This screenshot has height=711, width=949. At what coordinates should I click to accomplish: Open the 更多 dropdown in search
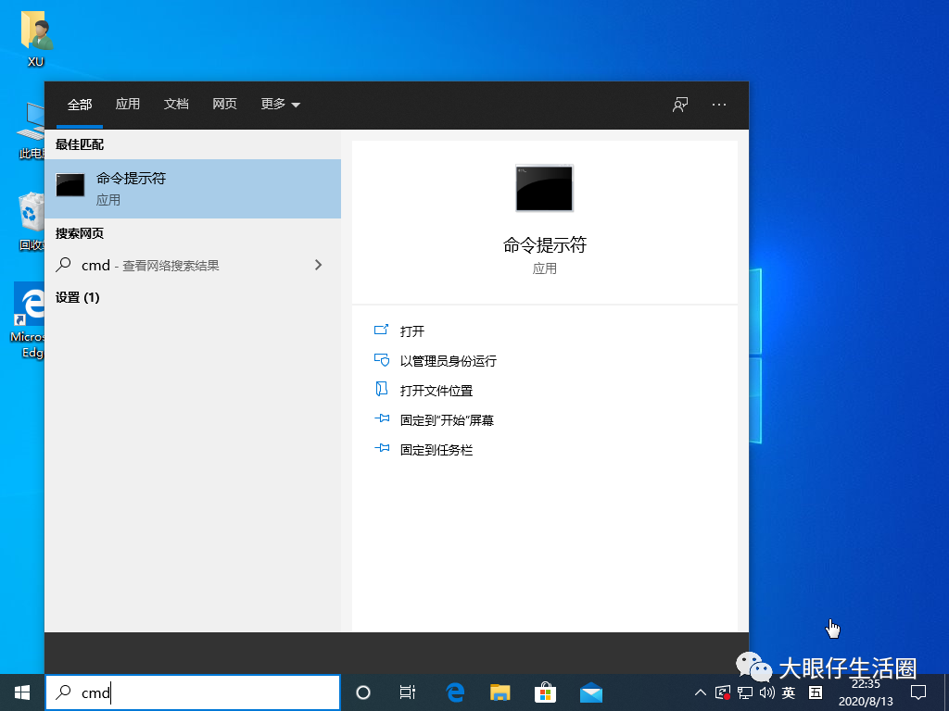coord(279,105)
